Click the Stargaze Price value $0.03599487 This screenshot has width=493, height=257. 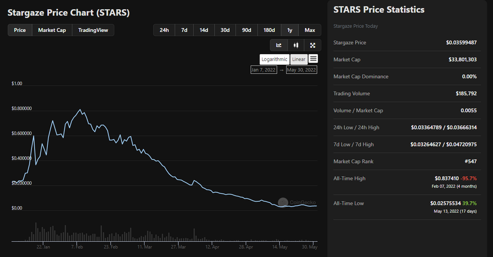click(x=461, y=43)
